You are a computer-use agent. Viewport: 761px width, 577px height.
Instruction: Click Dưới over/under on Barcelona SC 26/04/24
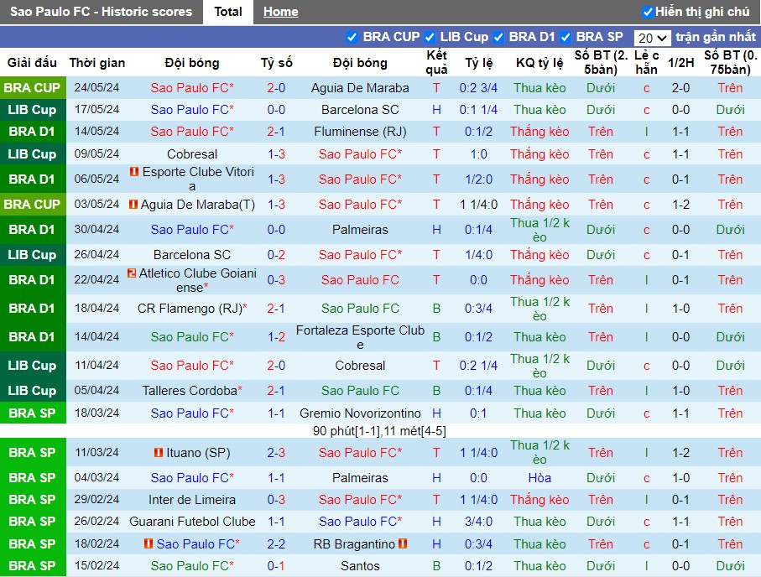click(601, 255)
